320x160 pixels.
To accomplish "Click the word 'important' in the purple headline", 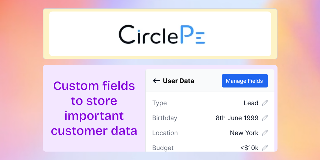I will pos(94,116).
